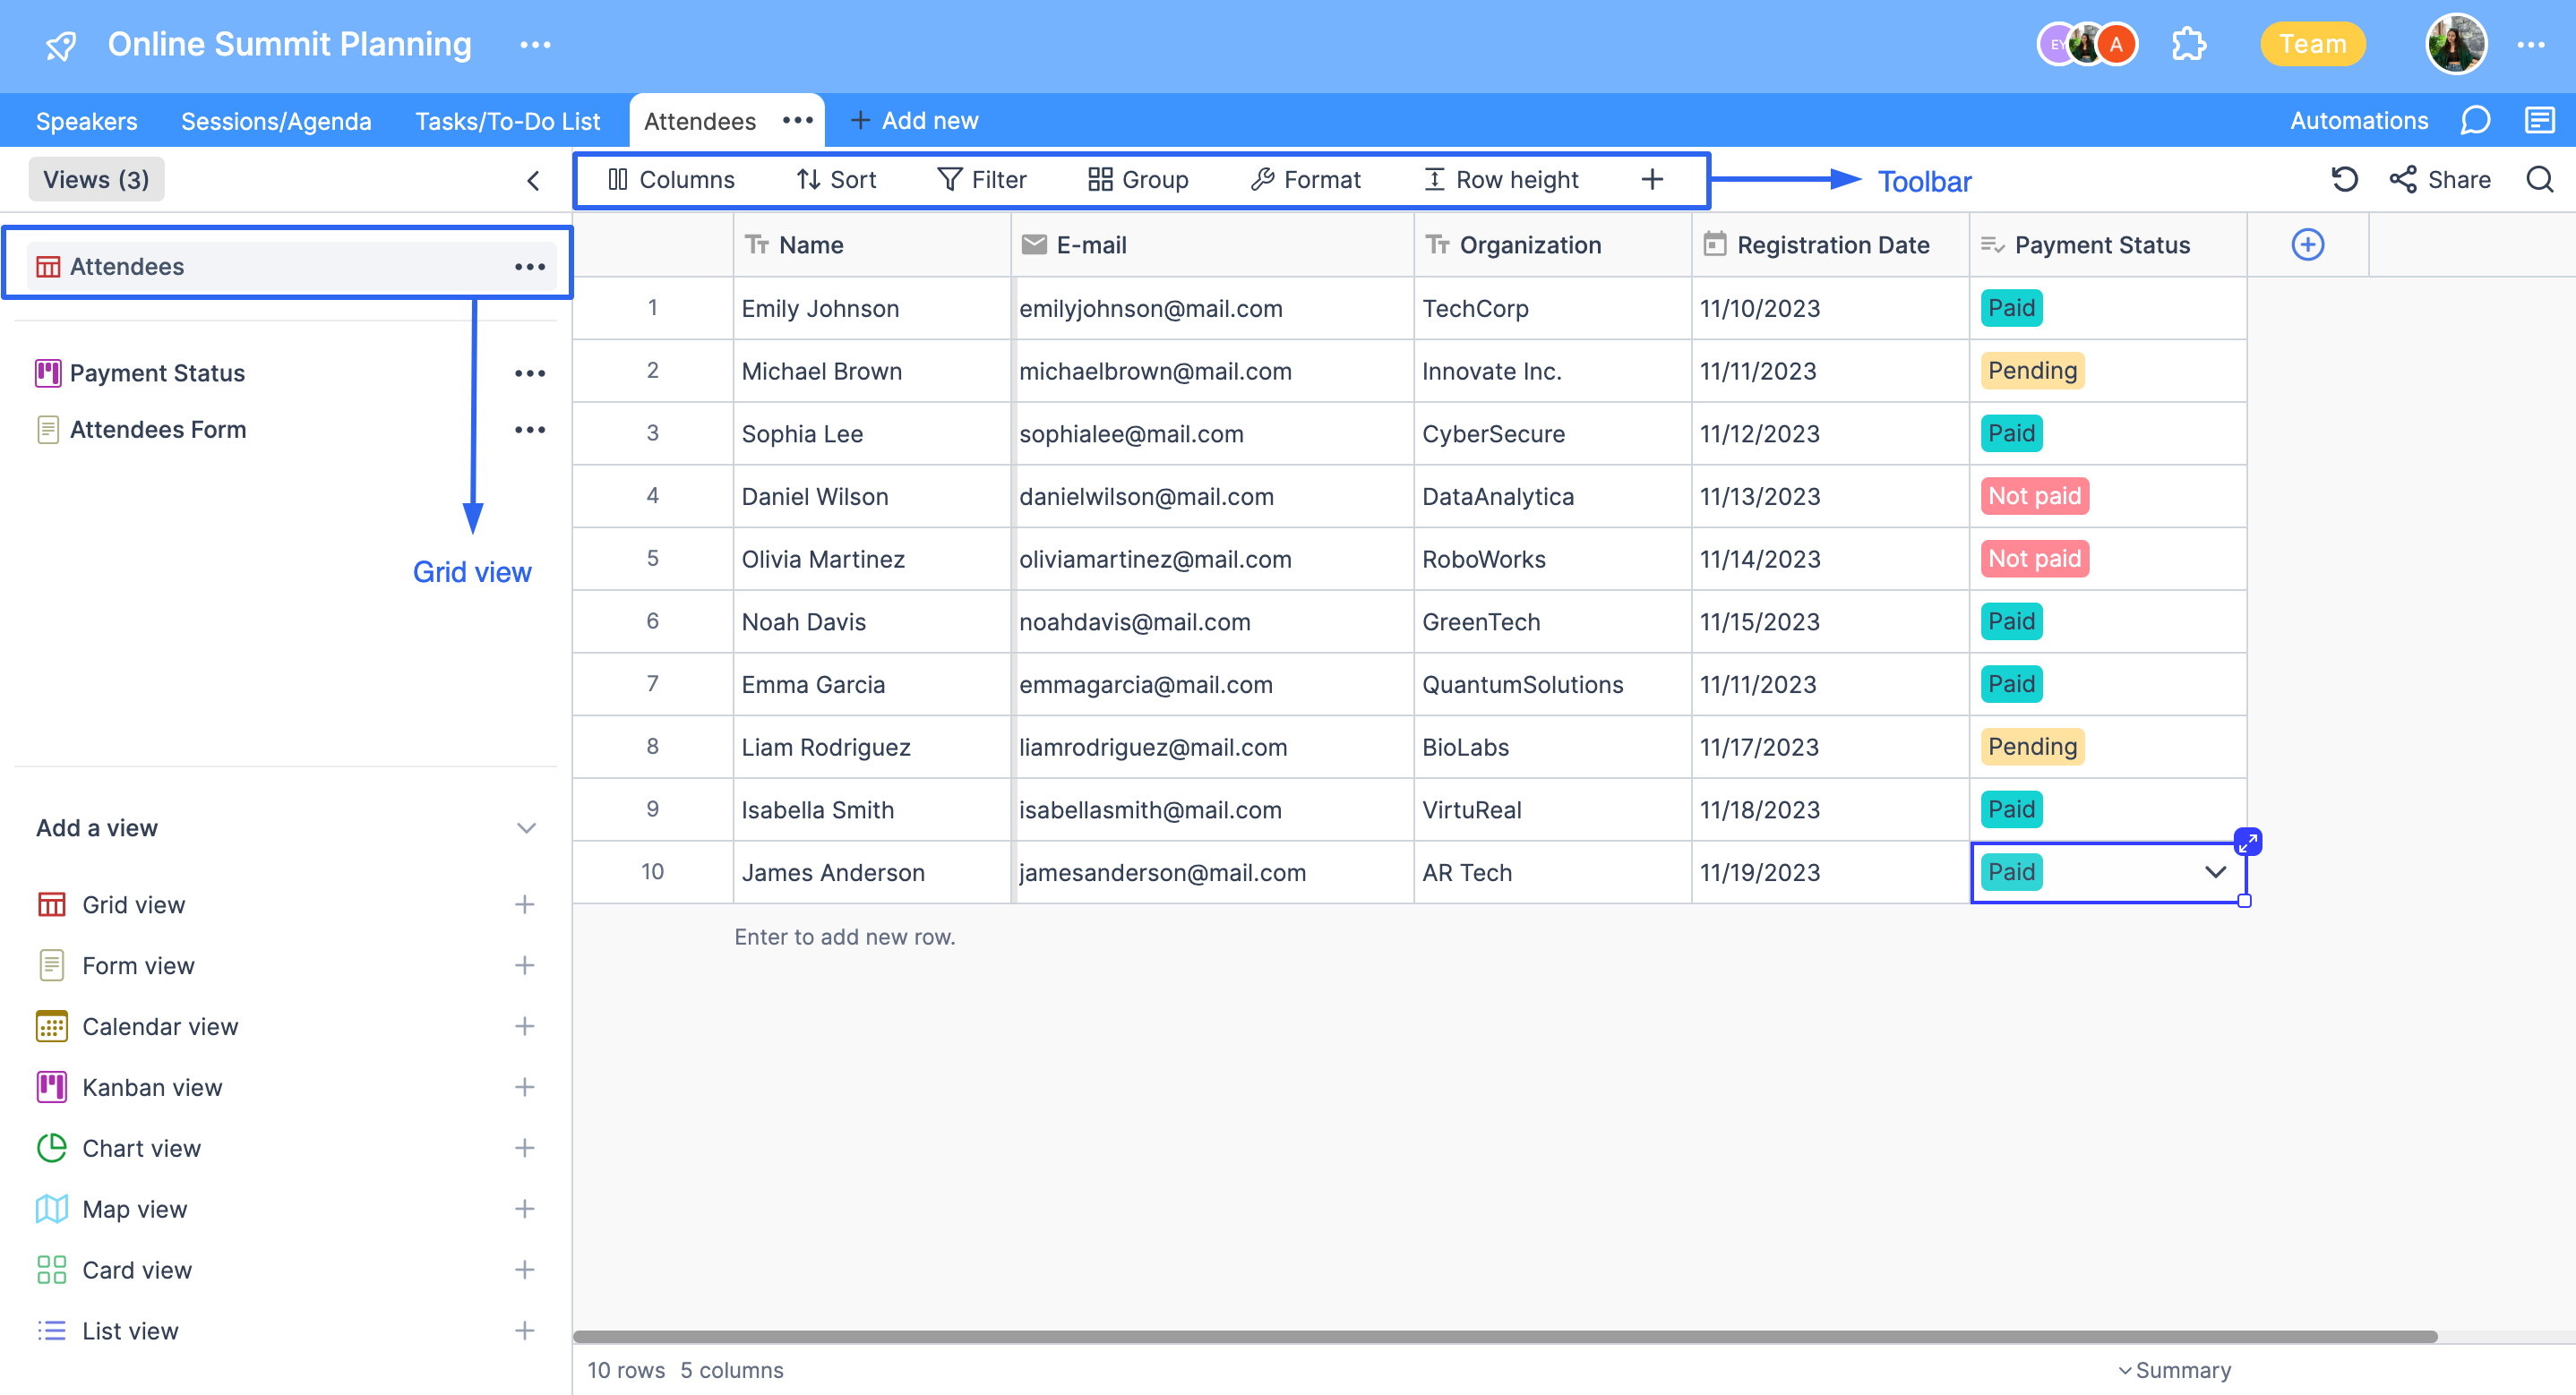Click the rocket workspace icon

pyautogui.click(x=61, y=45)
